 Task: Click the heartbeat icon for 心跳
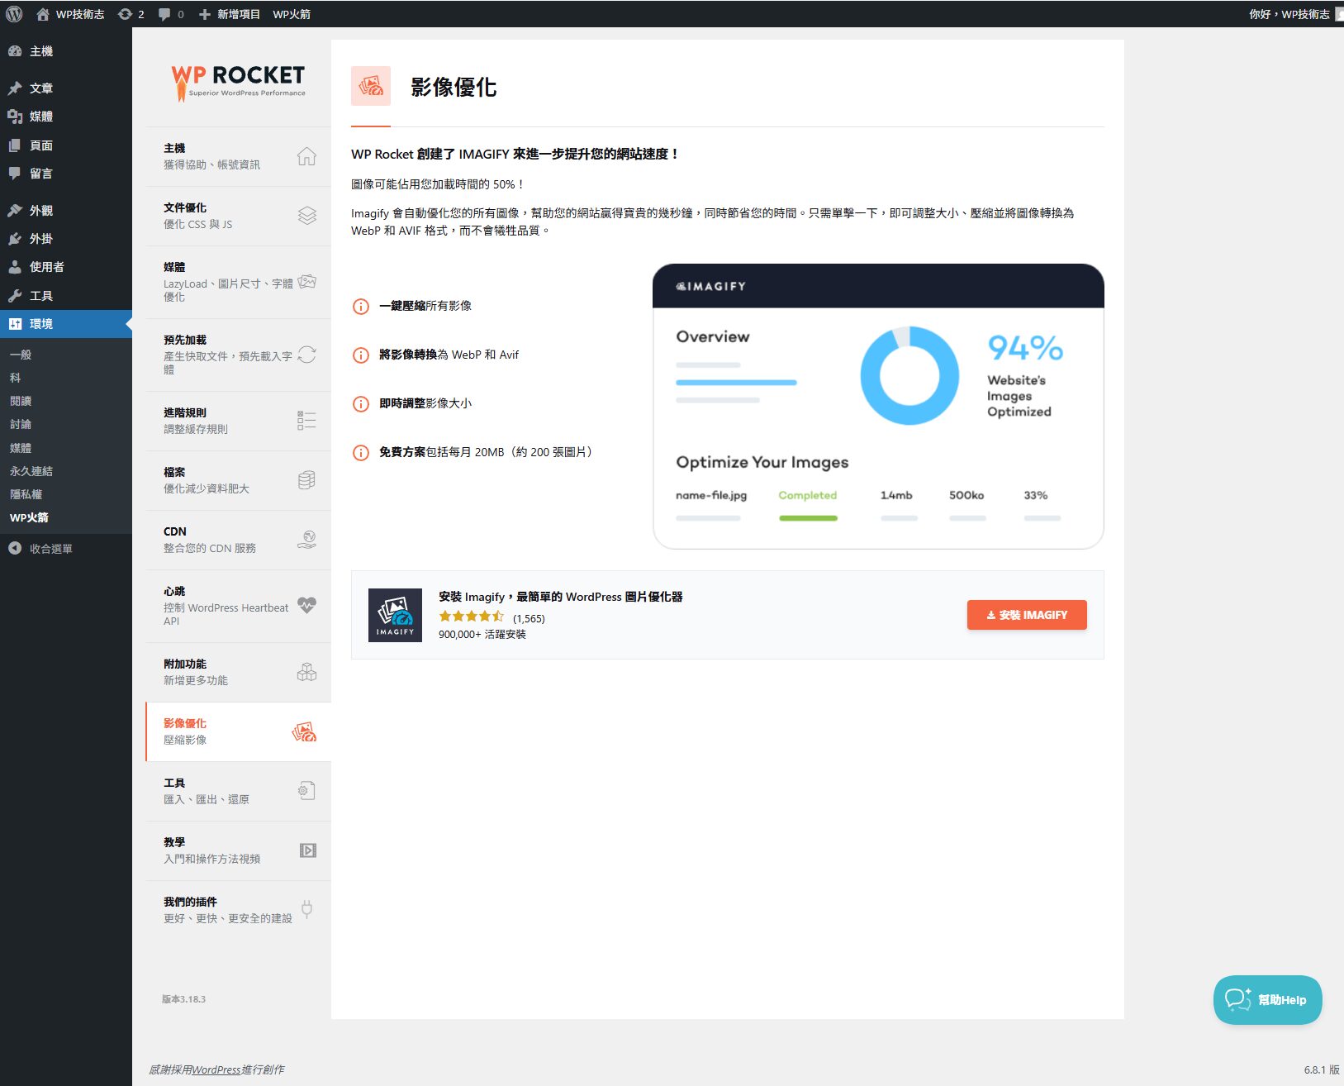coord(306,605)
